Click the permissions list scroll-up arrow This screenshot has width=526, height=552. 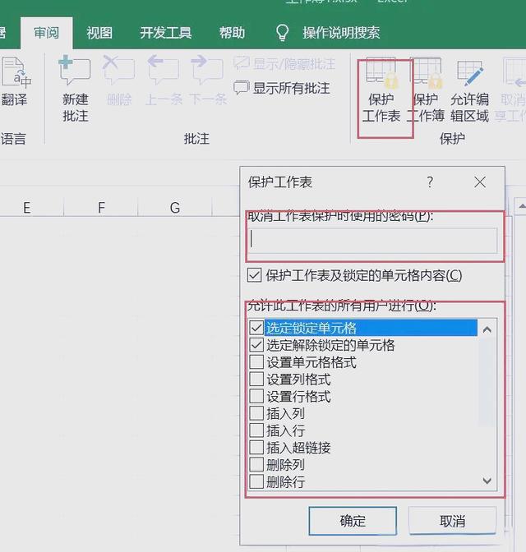[x=487, y=329]
